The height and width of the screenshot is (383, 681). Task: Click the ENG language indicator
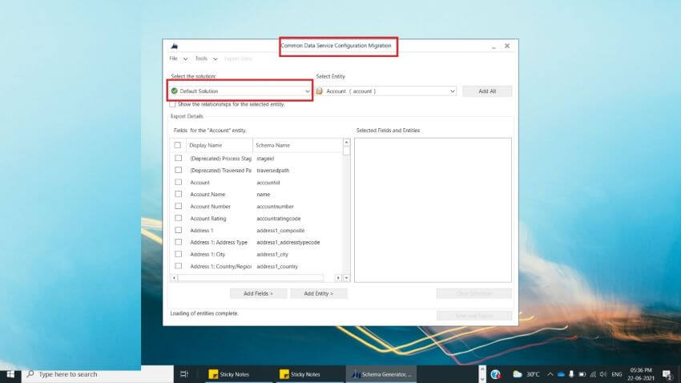616,374
